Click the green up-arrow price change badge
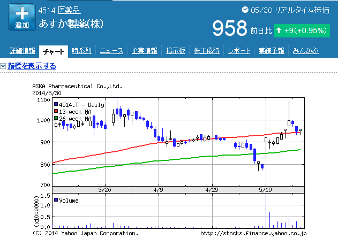This screenshot has height=239, width=338. 302,31
